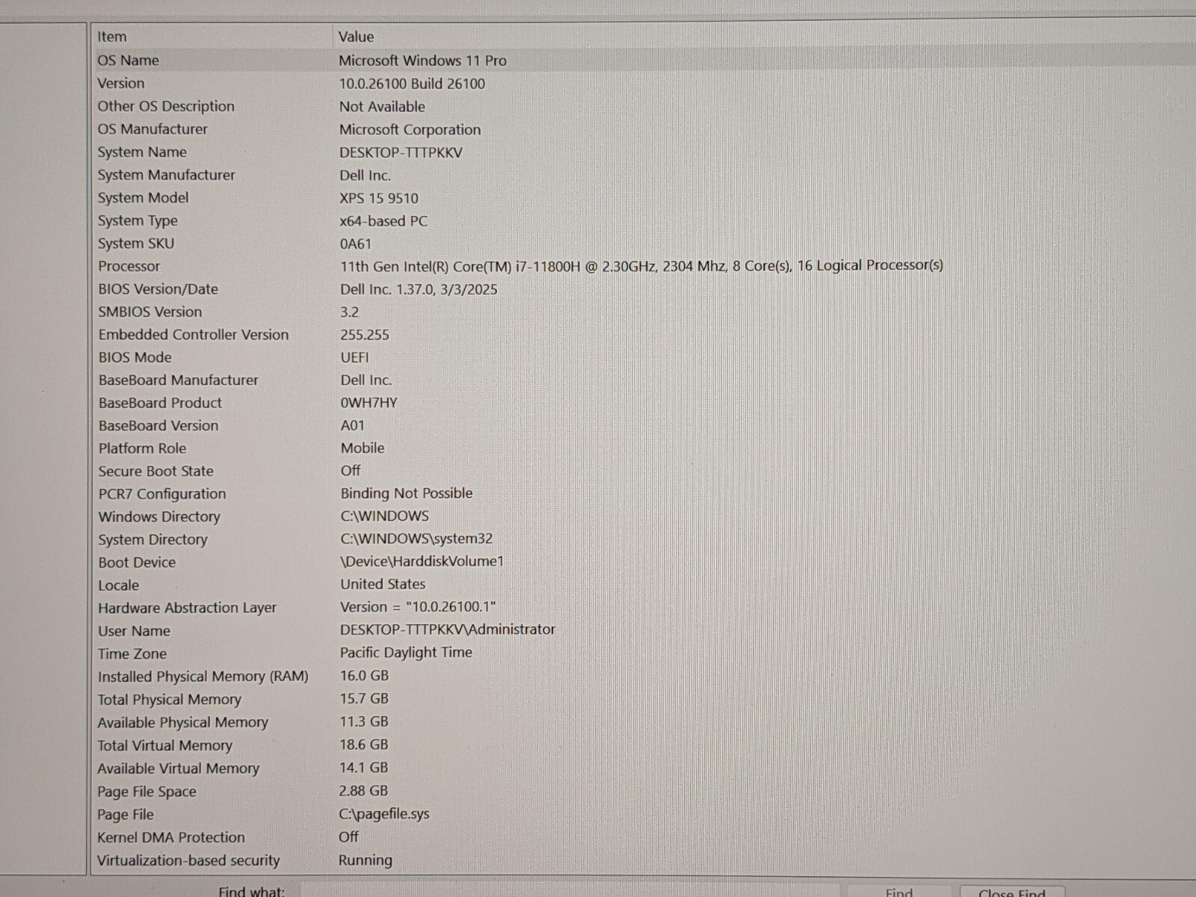The image size is (1196, 897).
Task: Click 'Dell Inc. 1.37.0, 3/3/2025' value
Action: tap(419, 289)
